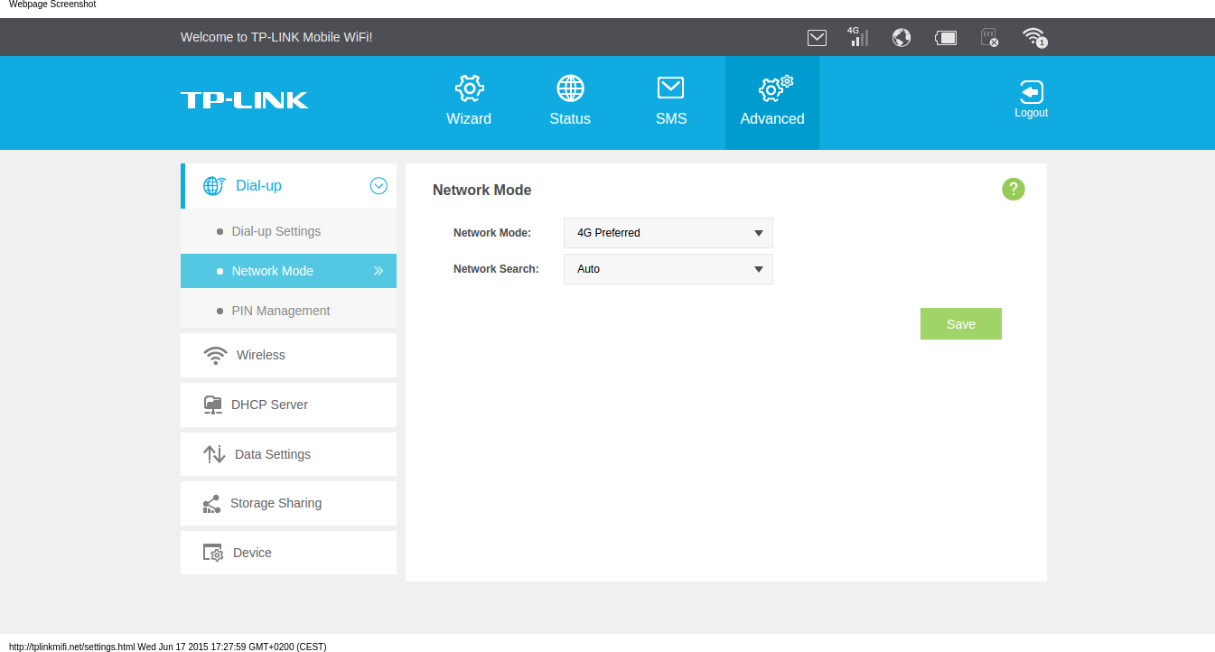
Task: Open PIN Management in sidebar
Action: pyautogui.click(x=280, y=311)
